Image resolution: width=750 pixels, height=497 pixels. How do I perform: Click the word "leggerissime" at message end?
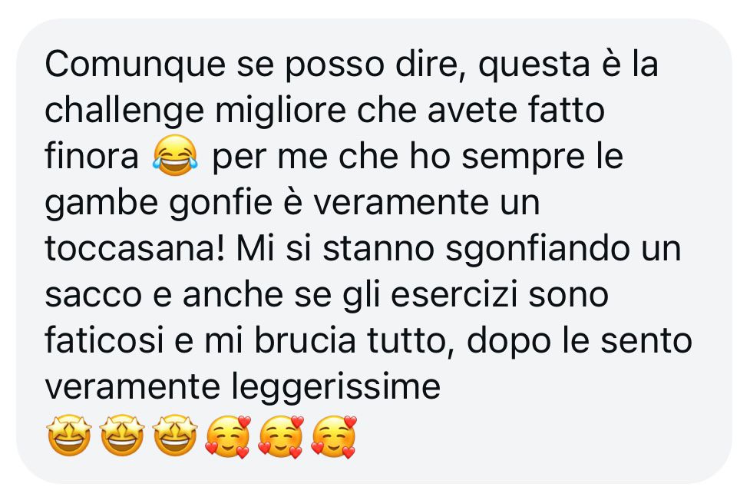point(335,389)
